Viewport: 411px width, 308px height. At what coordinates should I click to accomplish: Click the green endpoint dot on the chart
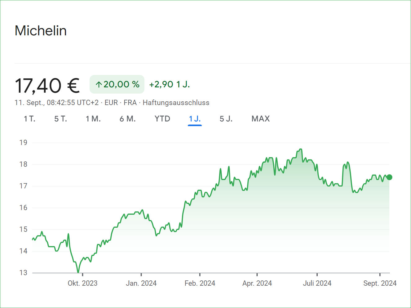[389, 177]
